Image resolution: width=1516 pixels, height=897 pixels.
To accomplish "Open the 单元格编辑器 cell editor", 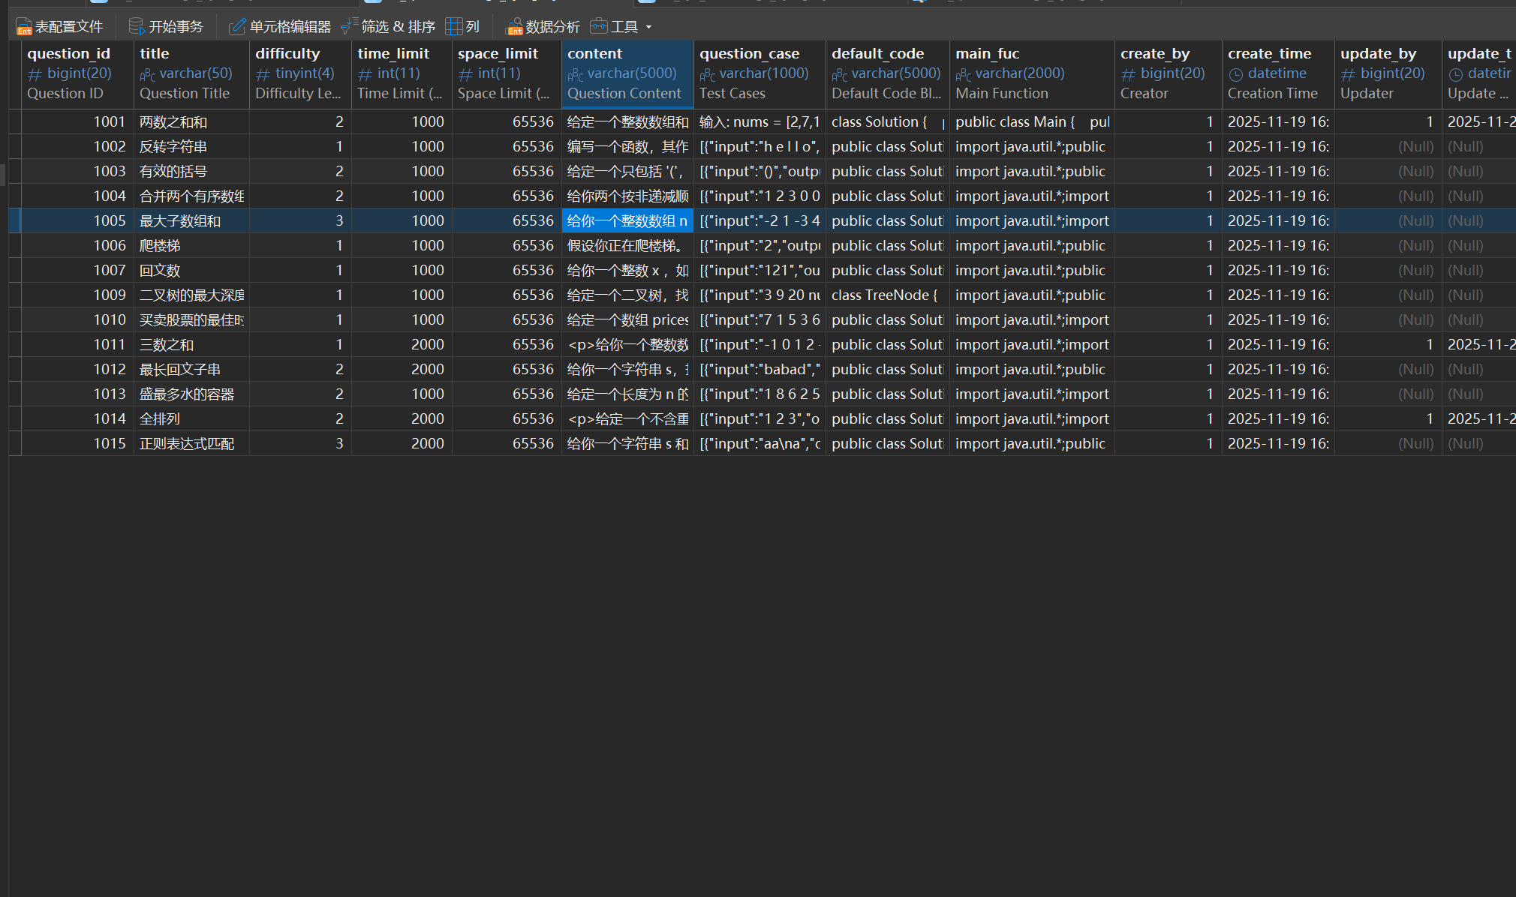I will pyautogui.click(x=237, y=27).
